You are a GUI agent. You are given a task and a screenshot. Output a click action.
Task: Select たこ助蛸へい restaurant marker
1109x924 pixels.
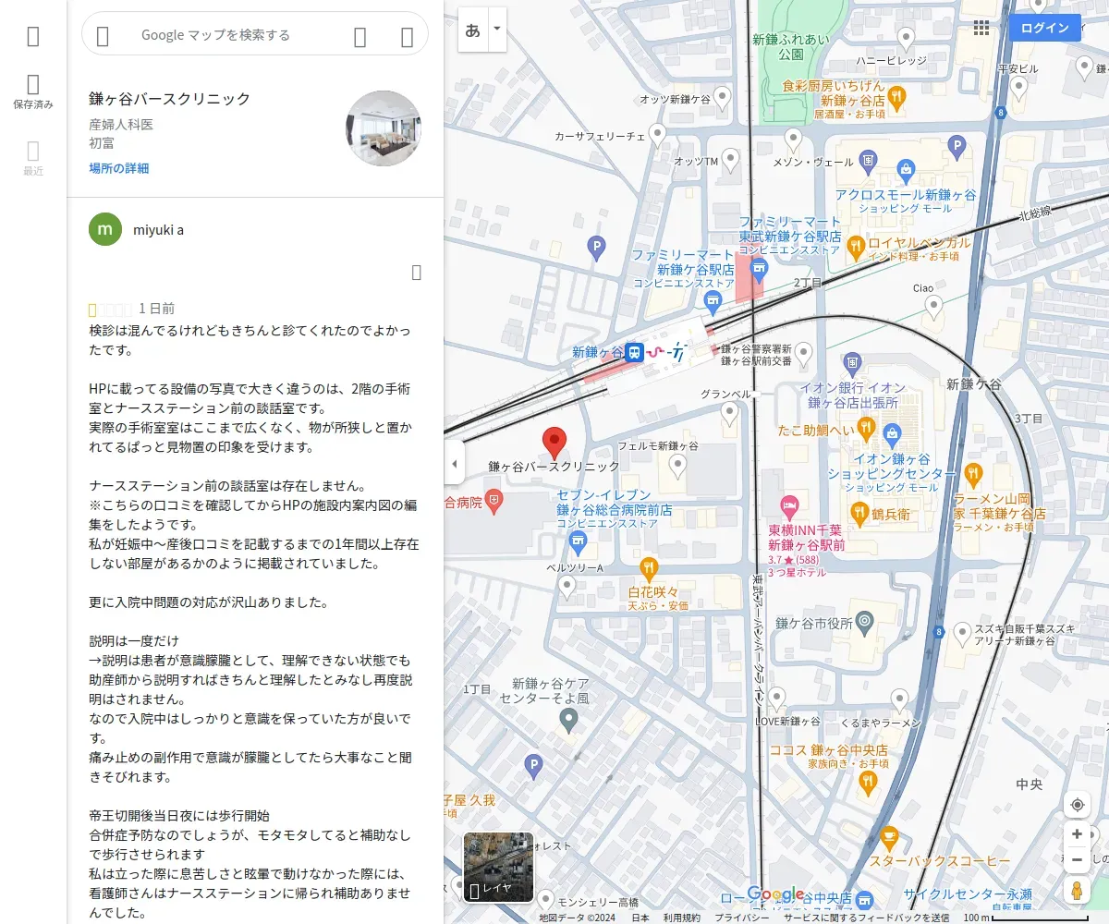tap(865, 427)
